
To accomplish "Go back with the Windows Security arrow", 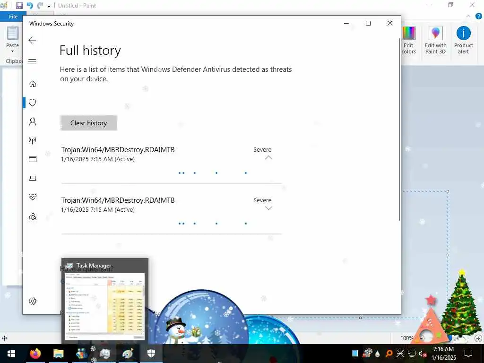I will (32, 40).
